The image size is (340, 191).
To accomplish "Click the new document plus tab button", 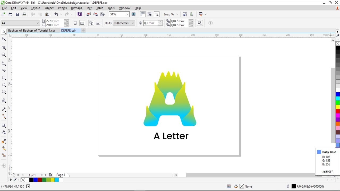I will pyautogui.click(x=83, y=31).
